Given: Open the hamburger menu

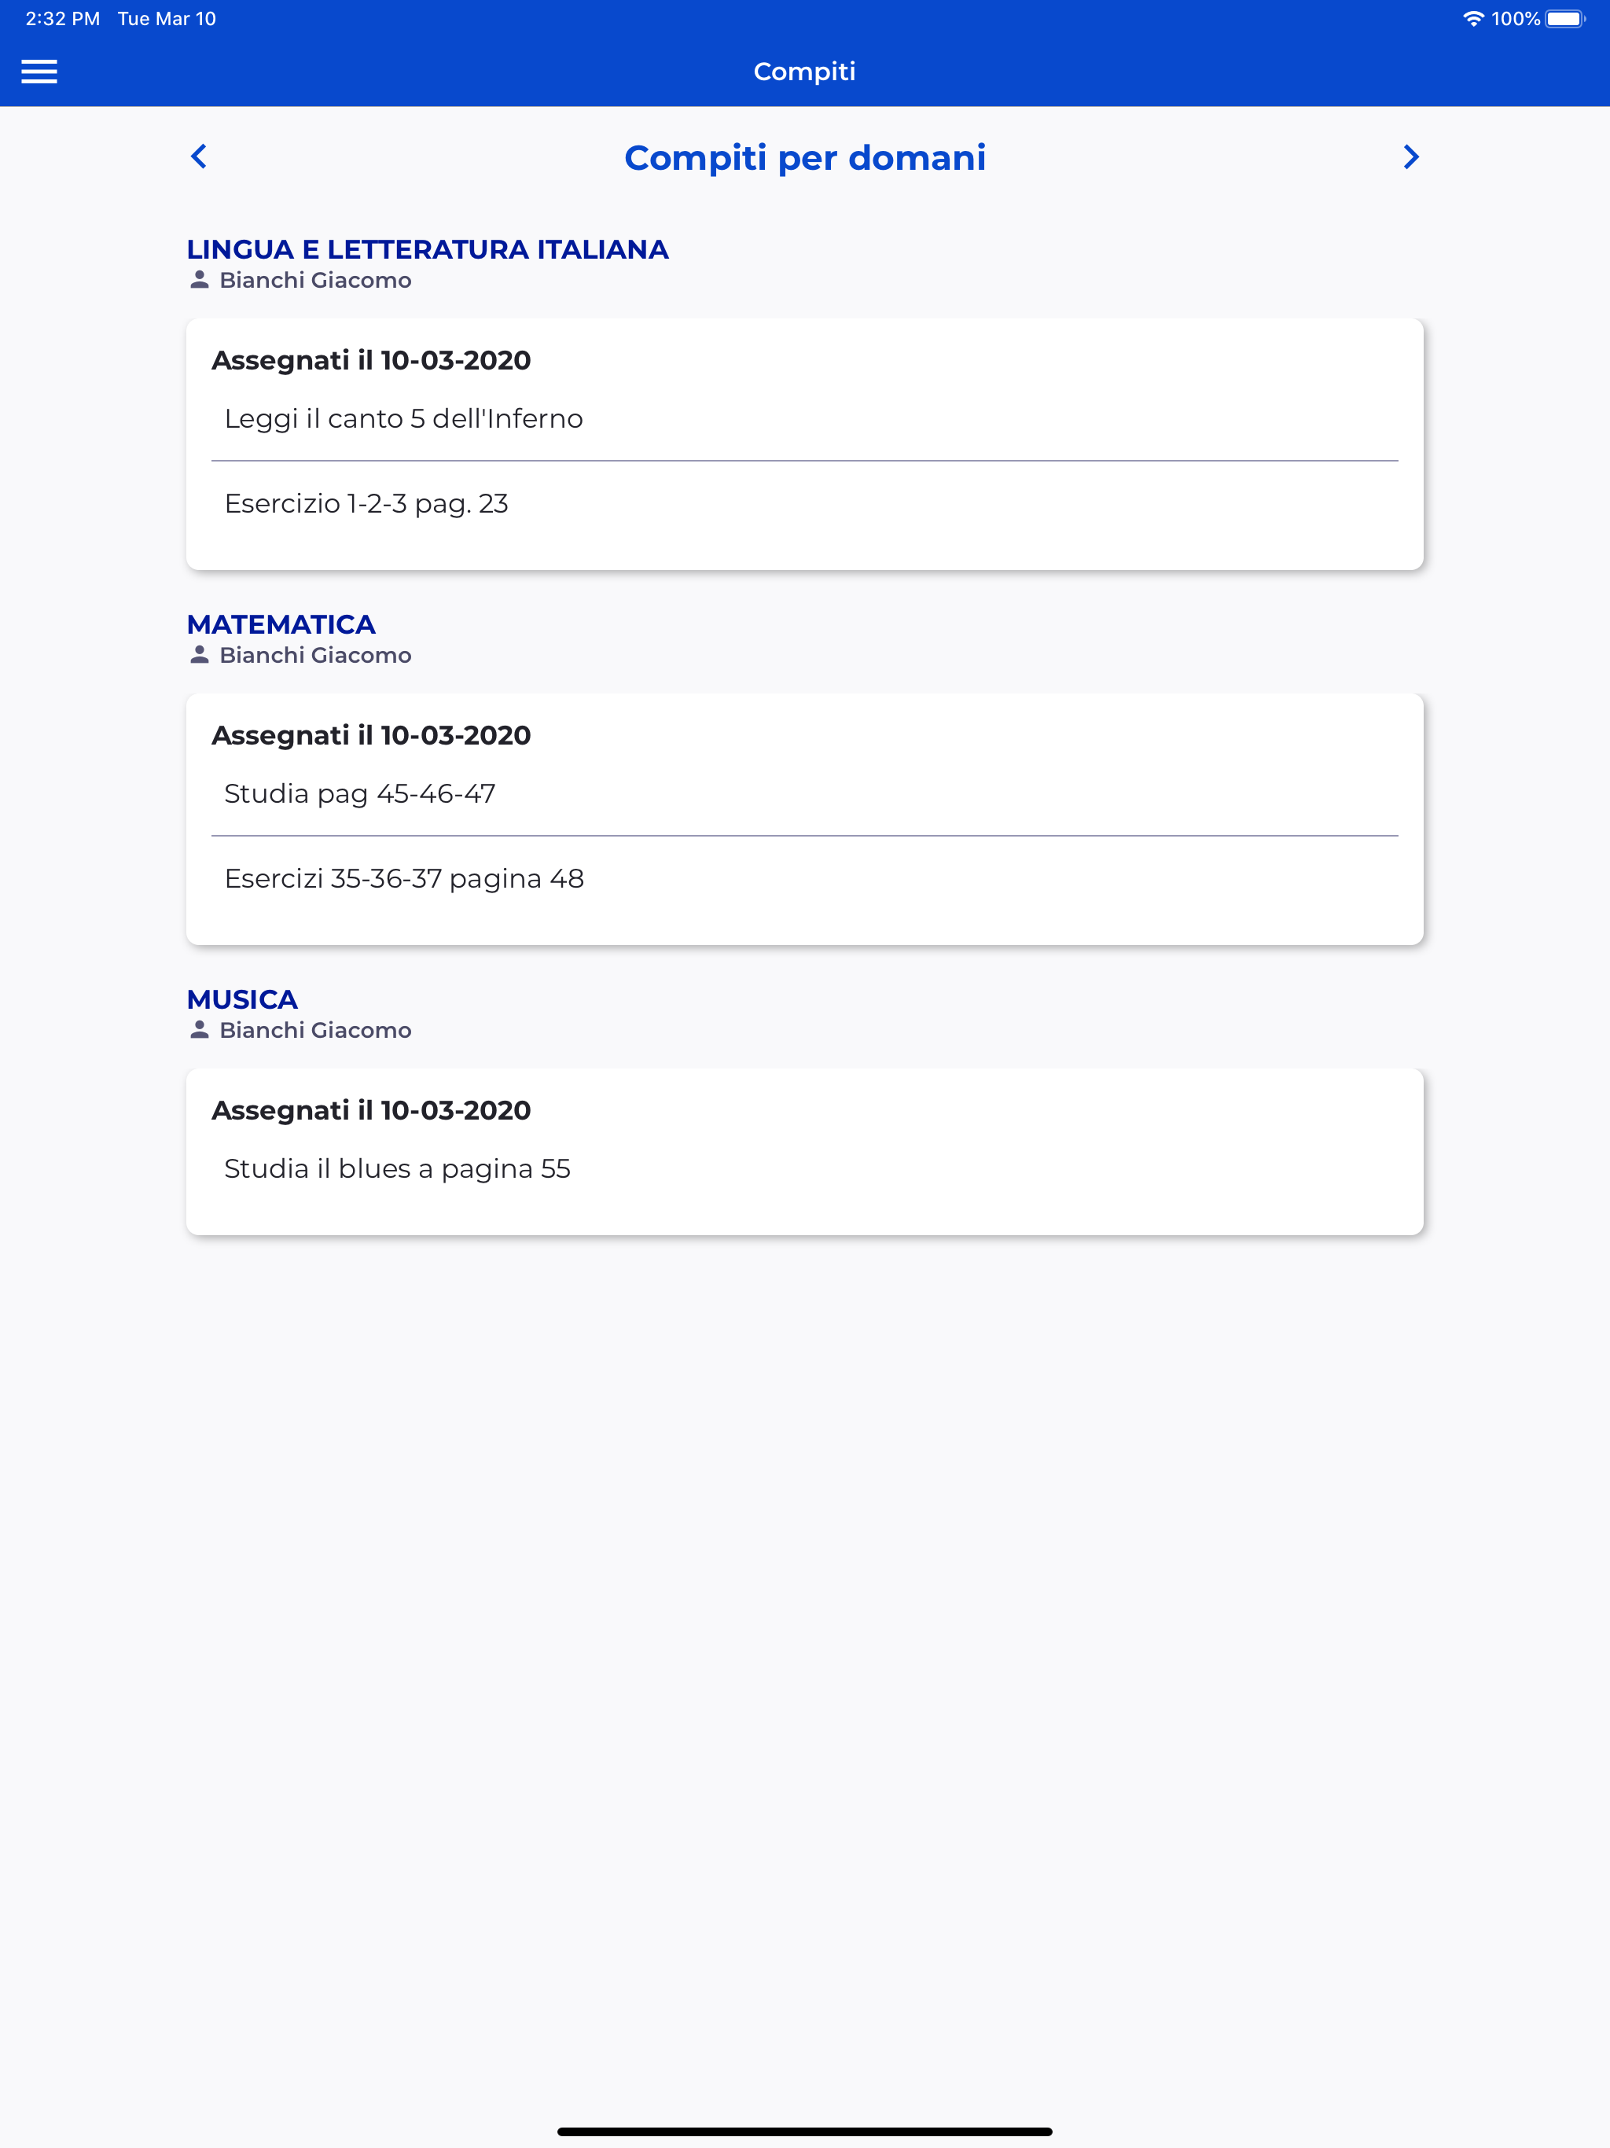Looking at the screenshot, I should click(39, 72).
